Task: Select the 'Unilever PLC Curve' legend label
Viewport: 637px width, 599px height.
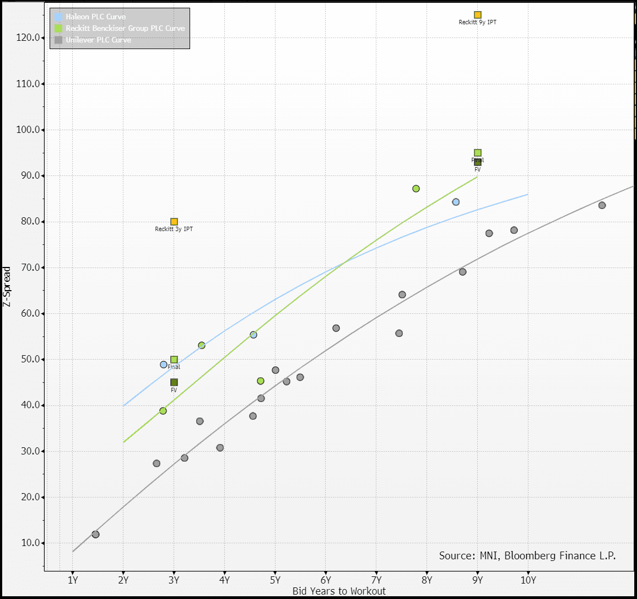Action: point(98,40)
